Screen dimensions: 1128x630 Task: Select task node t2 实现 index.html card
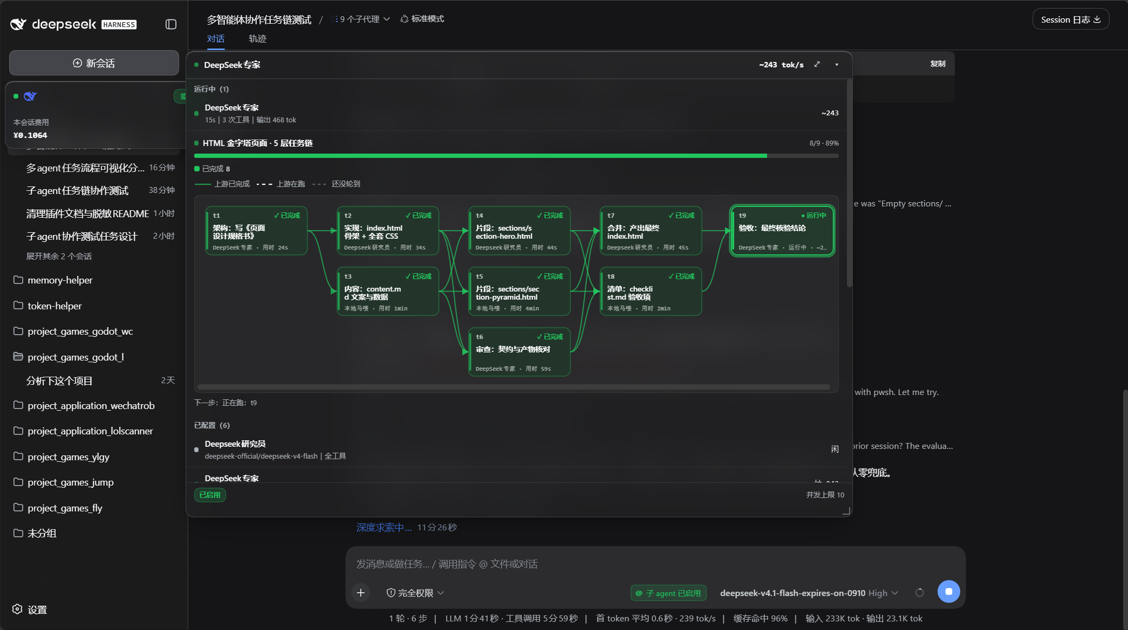[388, 231]
